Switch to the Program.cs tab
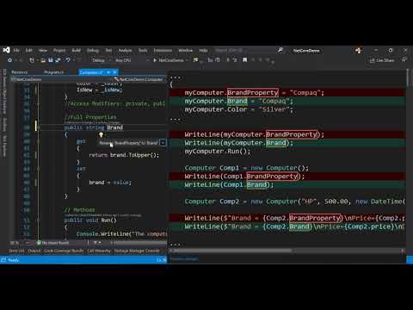Viewport: 413px width, 310px height. [54, 72]
